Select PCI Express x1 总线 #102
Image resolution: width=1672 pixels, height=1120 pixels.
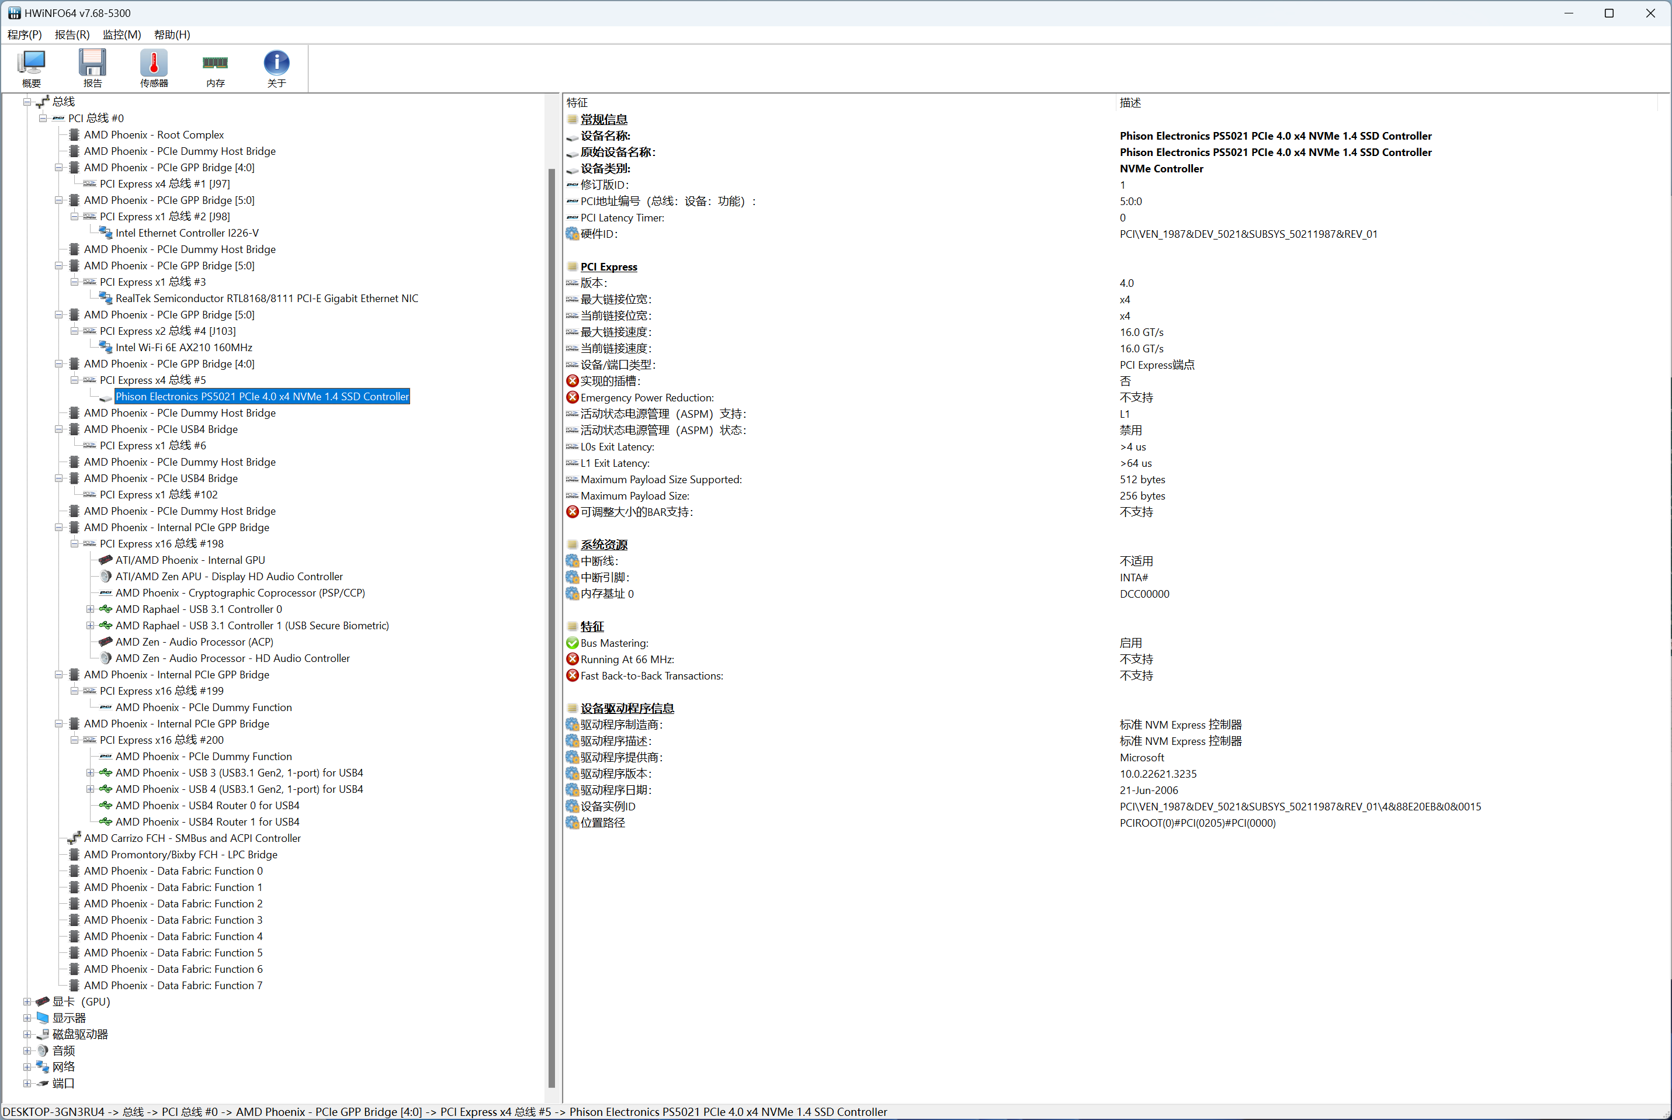158,495
